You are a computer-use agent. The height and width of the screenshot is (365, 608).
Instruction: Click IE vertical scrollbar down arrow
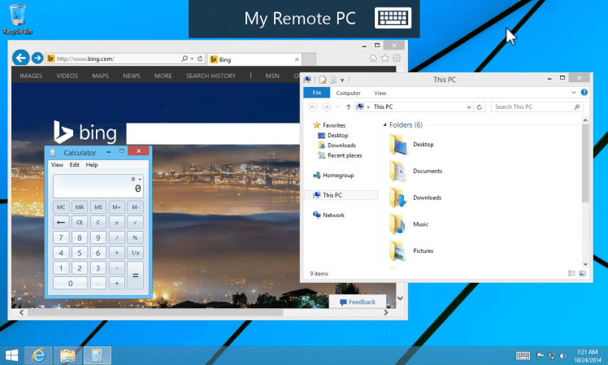pos(400,298)
